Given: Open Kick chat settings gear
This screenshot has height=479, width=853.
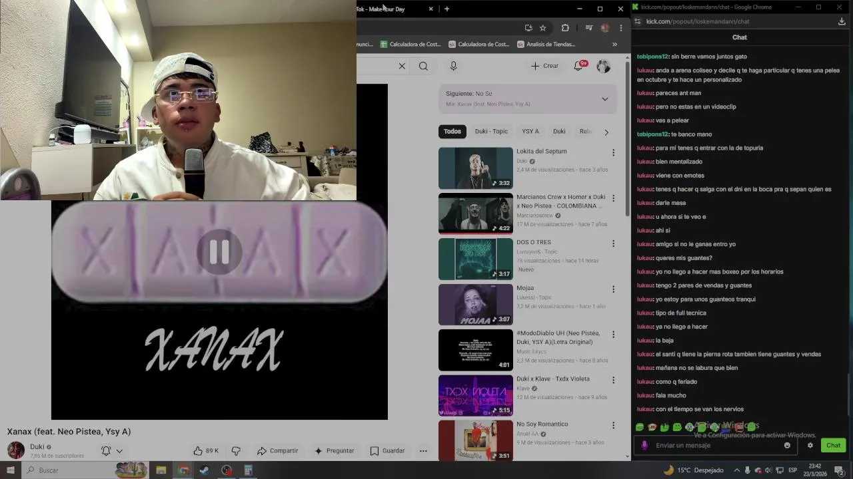Looking at the screenshot, I should [810, 445].
